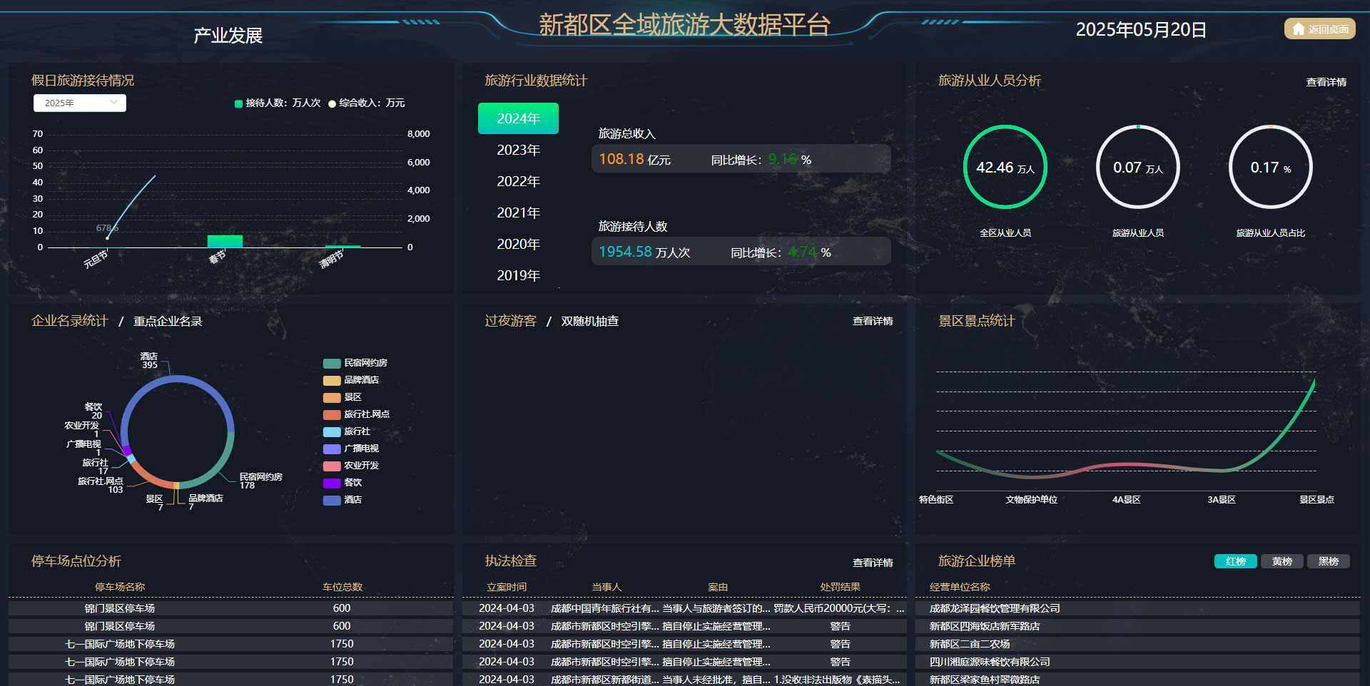The width and height of the screenshot is (1370, 686).
Task: Select 2021年 in 旅游行业数据统计
Action: [518, 213]
